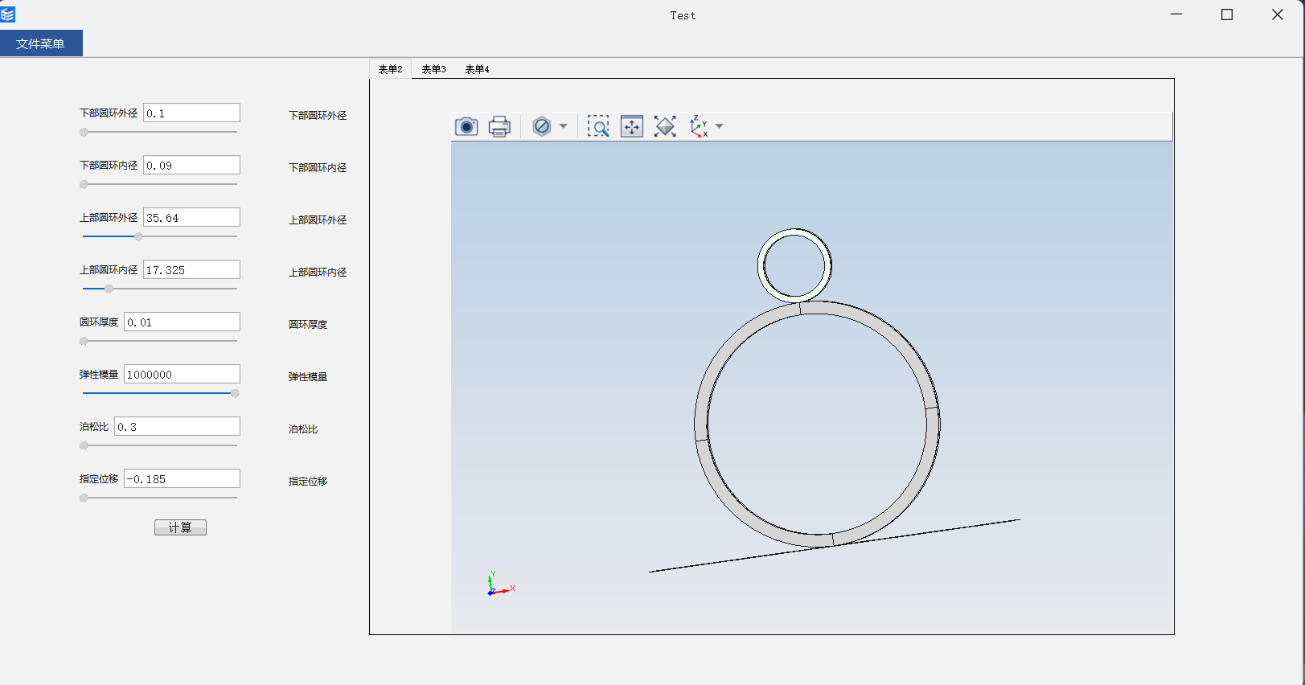Click the pan view icon
Image resolution: width=1305 pixels, height=685 pixels.
coord(632,126)
